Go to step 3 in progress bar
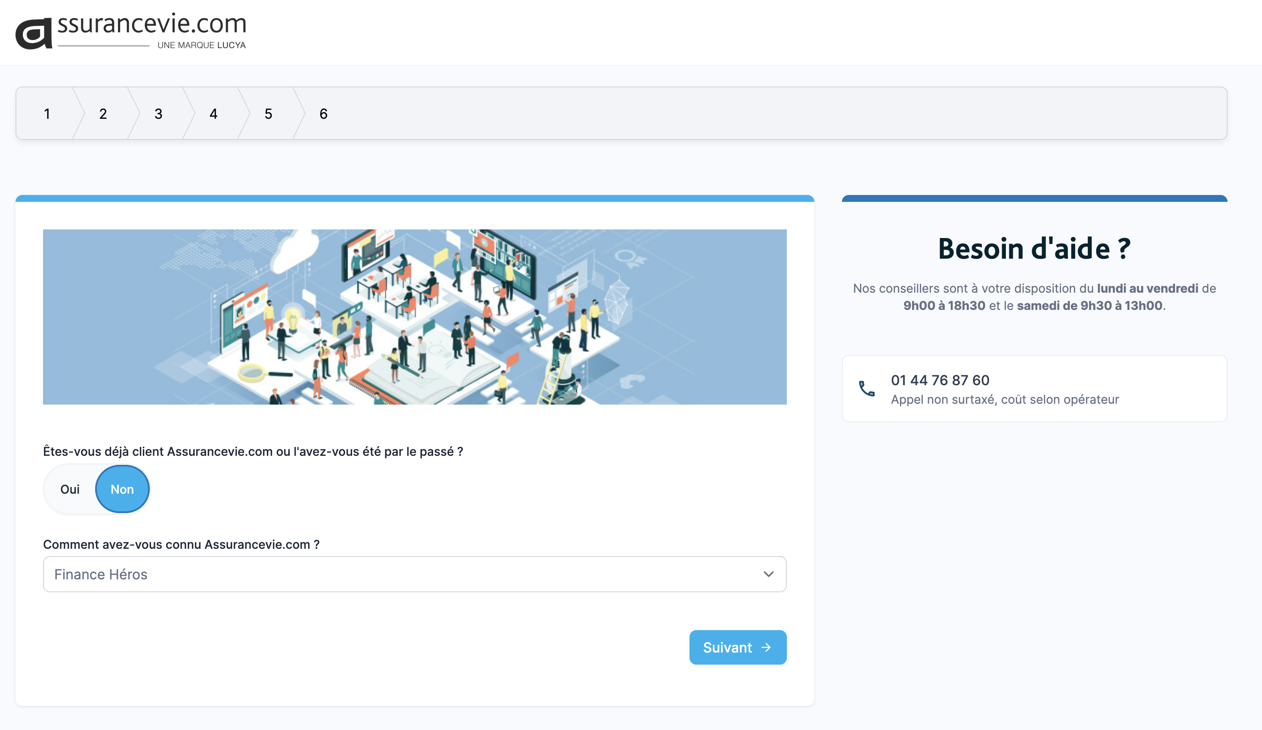Viewport: 1262px width, 730px height. [158, 114]
